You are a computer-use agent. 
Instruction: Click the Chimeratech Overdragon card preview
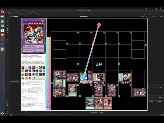pyautogui.click(x=34, y=36)
